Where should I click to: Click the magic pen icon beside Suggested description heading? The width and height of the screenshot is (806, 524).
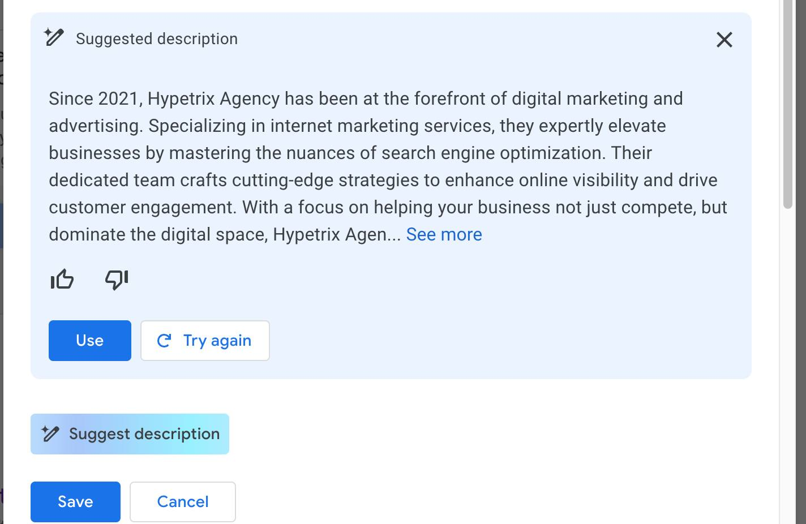click(54, 38)
